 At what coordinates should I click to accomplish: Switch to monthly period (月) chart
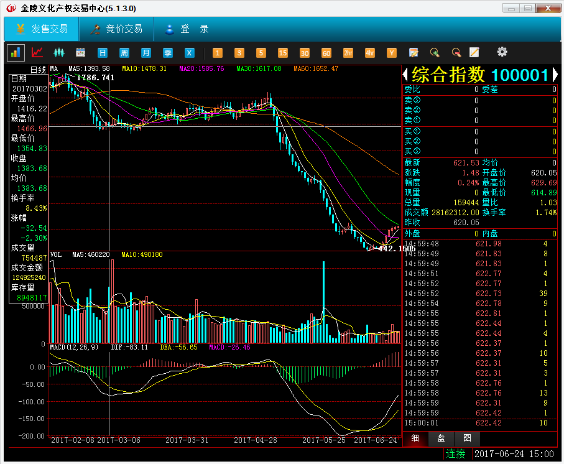tap(146, 53)
